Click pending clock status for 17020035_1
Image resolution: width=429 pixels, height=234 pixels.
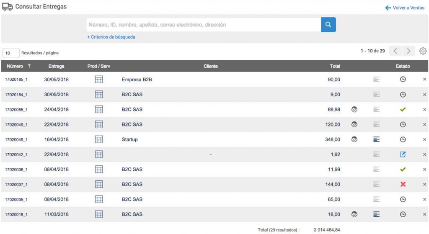coord(403,199)
